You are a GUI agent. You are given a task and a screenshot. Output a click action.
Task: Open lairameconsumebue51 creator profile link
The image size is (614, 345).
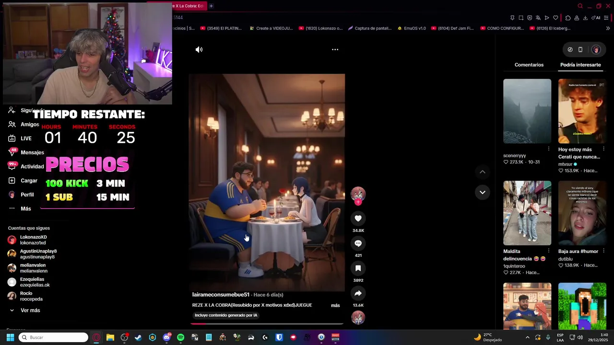tap(221, 295)
